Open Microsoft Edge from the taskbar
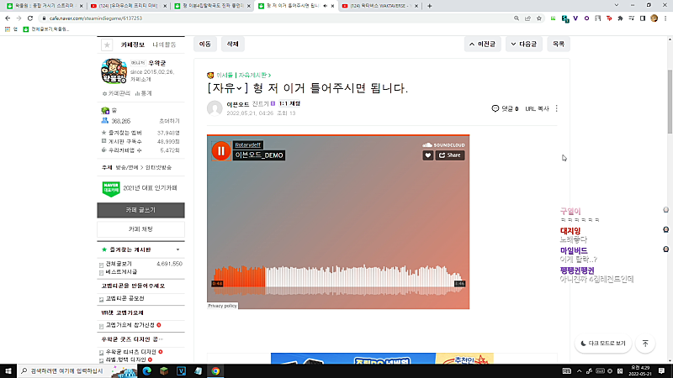The image size is (673, 378). click(146, 370)
